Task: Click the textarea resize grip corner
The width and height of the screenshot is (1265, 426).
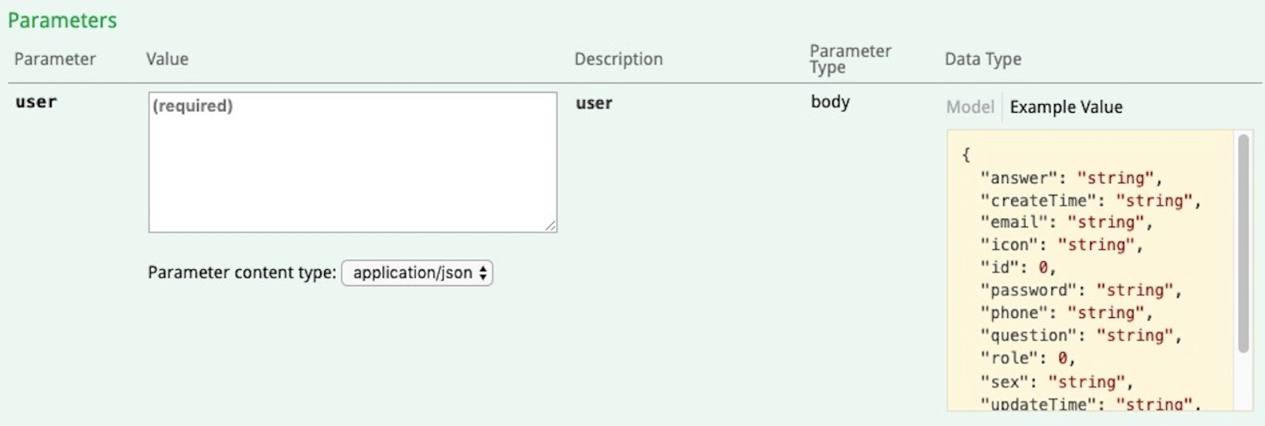Action: coord(550,226)
